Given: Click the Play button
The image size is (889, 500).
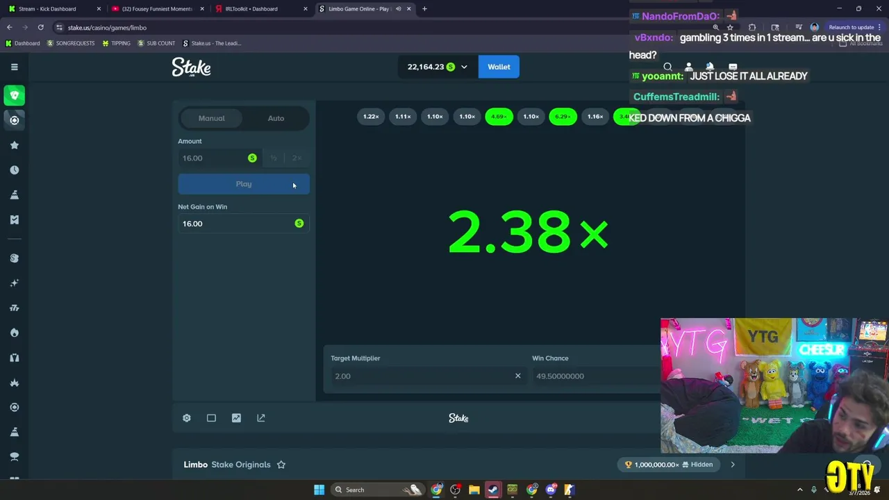Looking at the screenshot, I should point(244,184).
